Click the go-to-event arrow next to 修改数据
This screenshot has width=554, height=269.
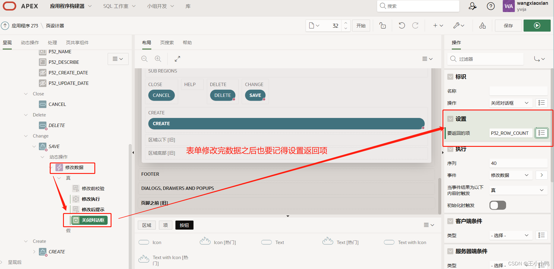[x=542, y=175]
